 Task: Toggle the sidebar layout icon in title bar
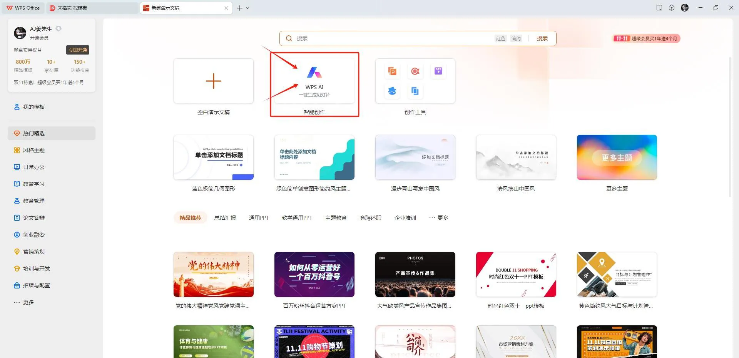click(659, 8)
